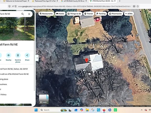Click the Privacy link at map footer
Viewport: 151px width, 113px height.
point(143,106)
